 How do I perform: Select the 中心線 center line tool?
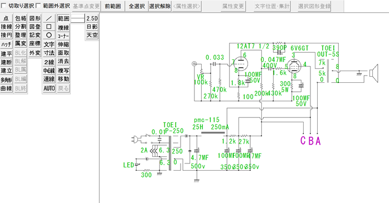[49, 71]
